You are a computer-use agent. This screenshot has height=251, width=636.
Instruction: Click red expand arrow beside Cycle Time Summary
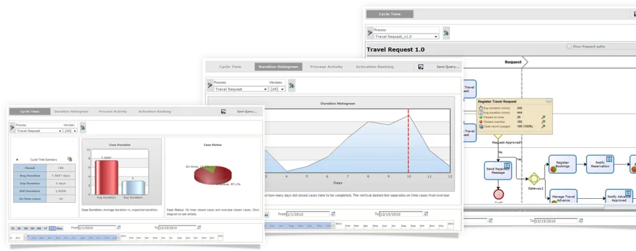(x=17, y=160)
